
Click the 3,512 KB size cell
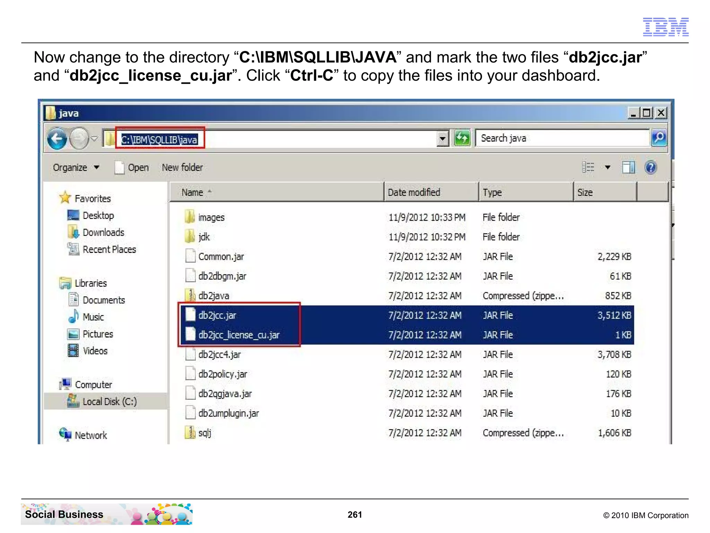click(x=614, y=315)
